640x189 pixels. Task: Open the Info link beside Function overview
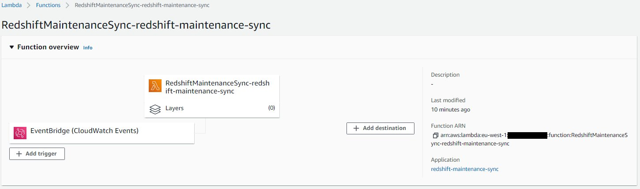click(x=88, y=48)
